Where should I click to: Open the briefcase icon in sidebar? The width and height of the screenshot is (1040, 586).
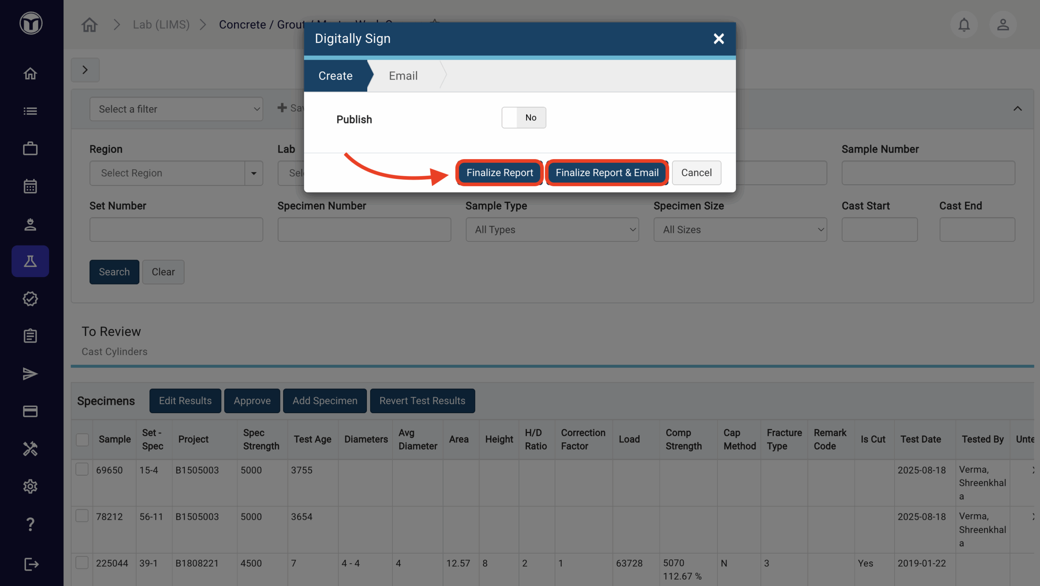tap(30, 149)
